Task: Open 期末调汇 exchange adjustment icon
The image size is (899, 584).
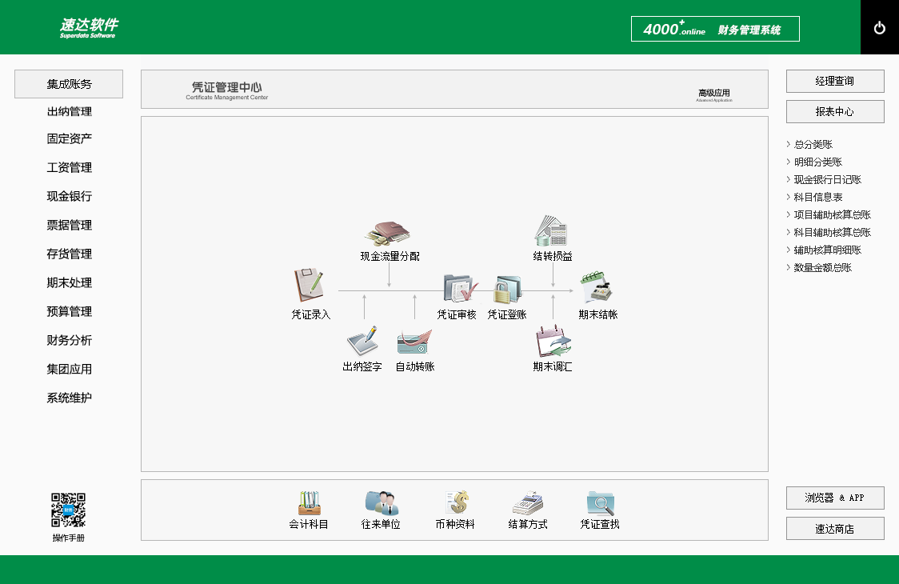Action: pos(552,344)
